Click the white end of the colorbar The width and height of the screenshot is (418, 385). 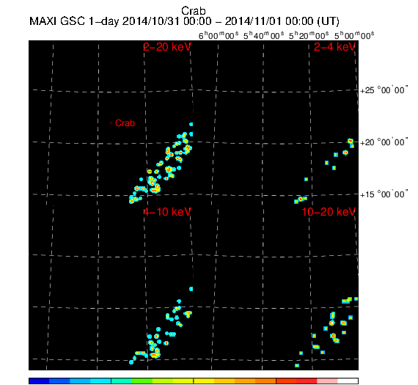point(348,381)
